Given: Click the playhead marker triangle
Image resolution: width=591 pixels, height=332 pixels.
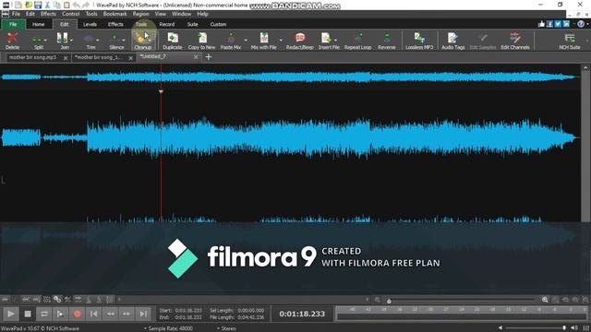Looking at the screenshot, I should (161, 91).
